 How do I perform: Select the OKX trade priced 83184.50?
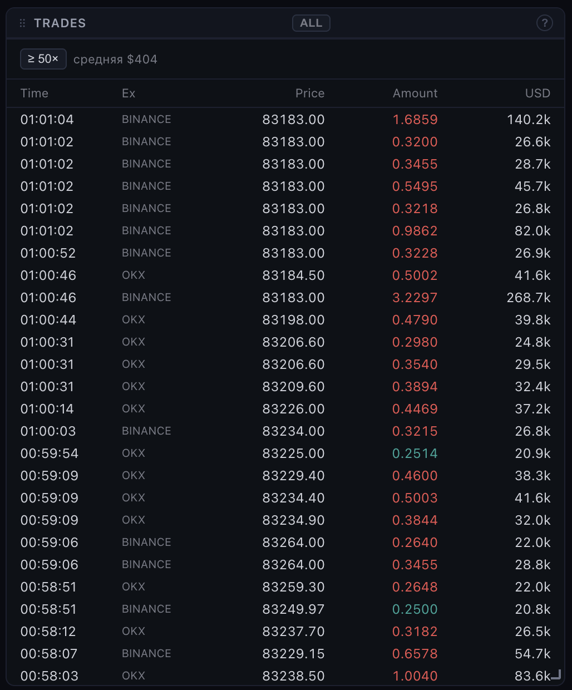pyautogui.click(x=285, y=275)
